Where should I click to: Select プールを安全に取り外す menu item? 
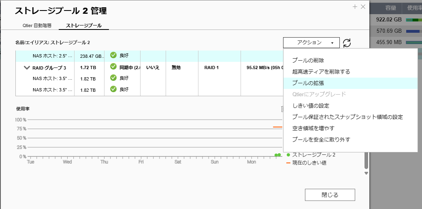tap(321, 139)
